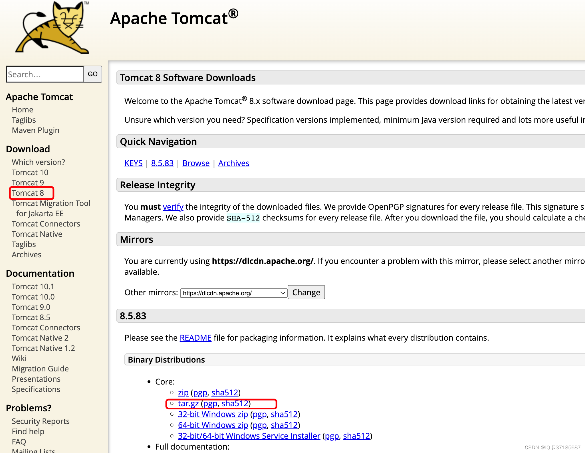Open the README file link
The width and height of the screenshot is (585, 453).
195,338
